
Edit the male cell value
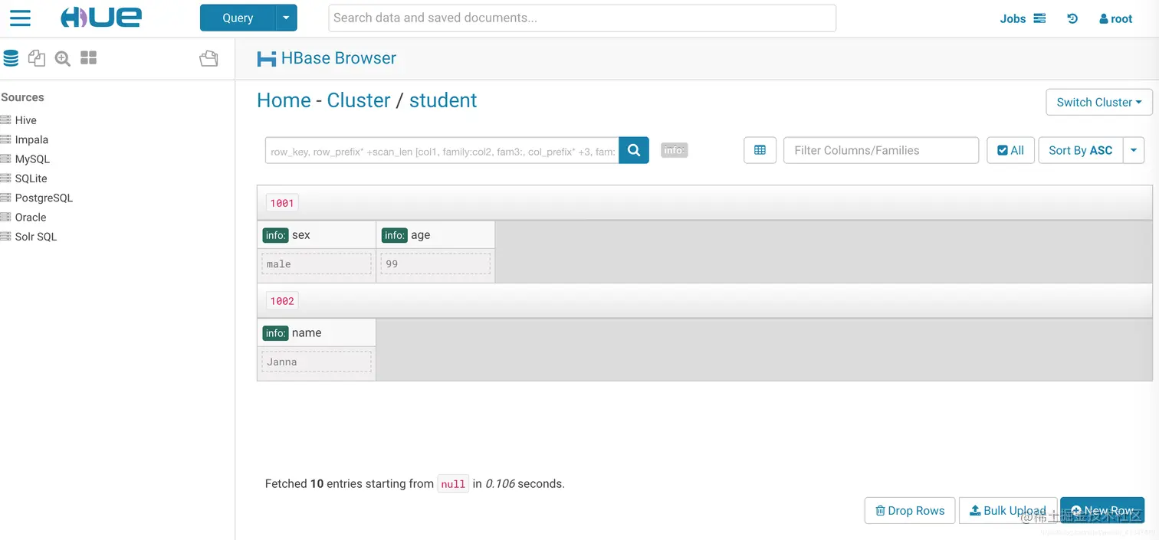click(x=317, y=264)
